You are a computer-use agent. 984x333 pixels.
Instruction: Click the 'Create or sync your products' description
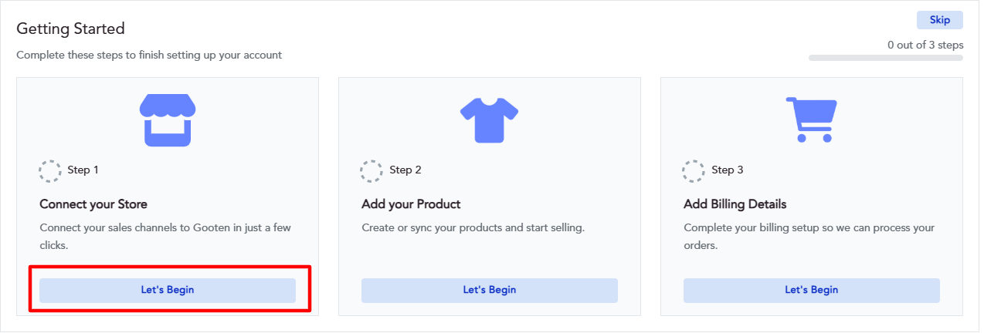pyautogui.click(x=473, y=228)
